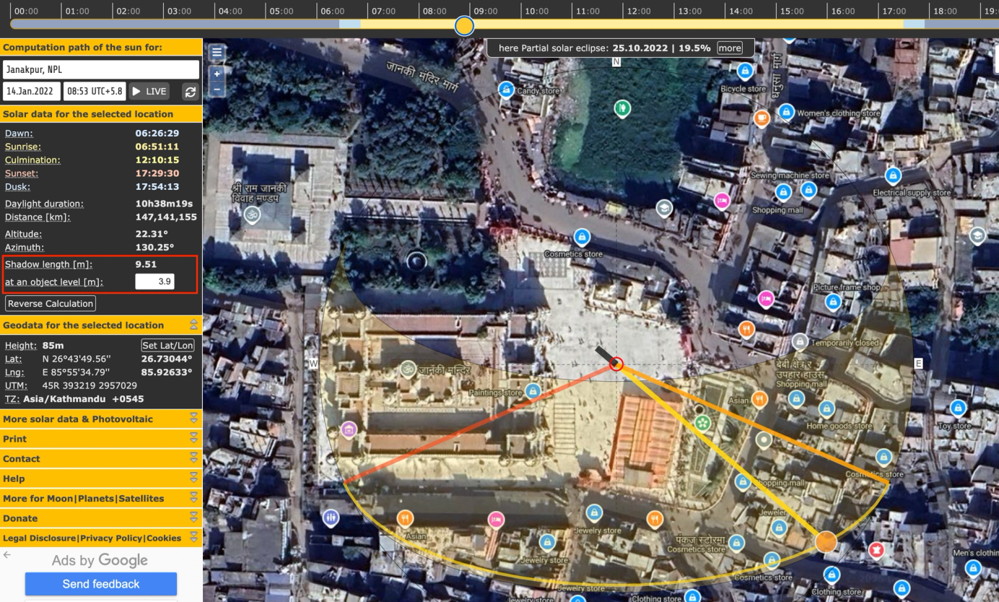Screen dimensions: 999x602
Task: Click the orange coffee cup pin
Action: 762,118
